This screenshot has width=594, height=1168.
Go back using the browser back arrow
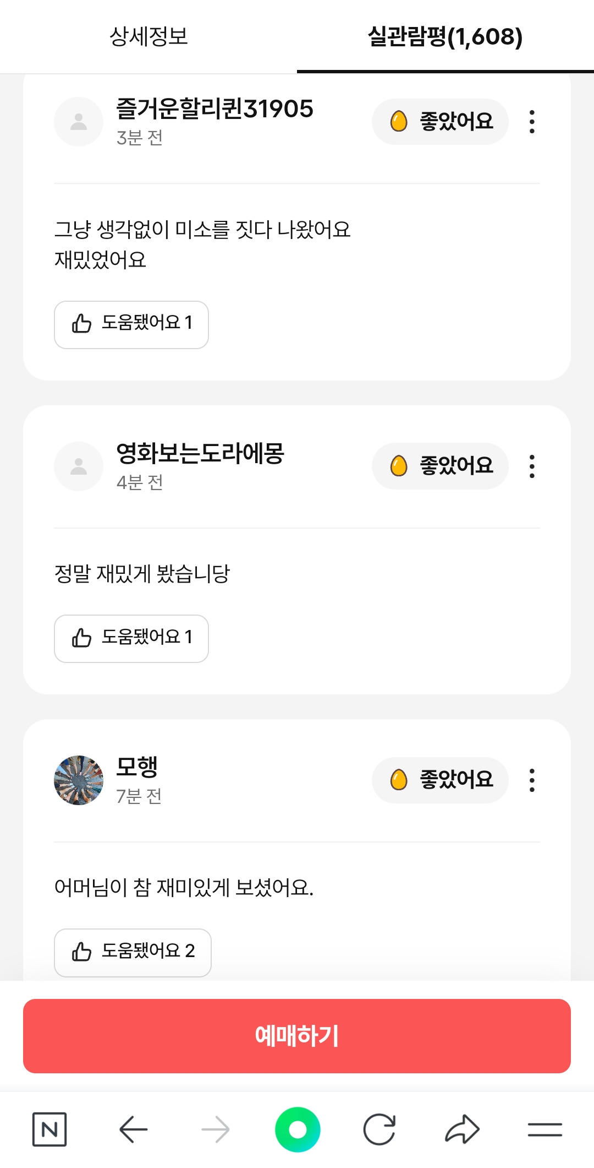[x=133, y=1129]
